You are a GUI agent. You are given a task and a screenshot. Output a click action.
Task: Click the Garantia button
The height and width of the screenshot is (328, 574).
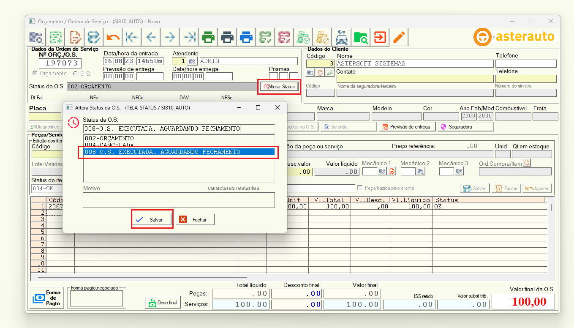(349, 127)
